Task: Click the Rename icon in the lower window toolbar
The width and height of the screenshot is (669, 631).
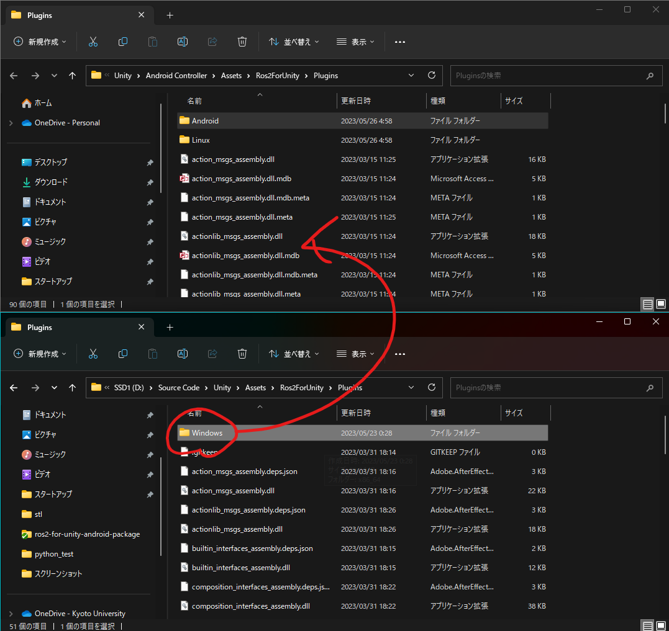Action: (x=183, y=354)
